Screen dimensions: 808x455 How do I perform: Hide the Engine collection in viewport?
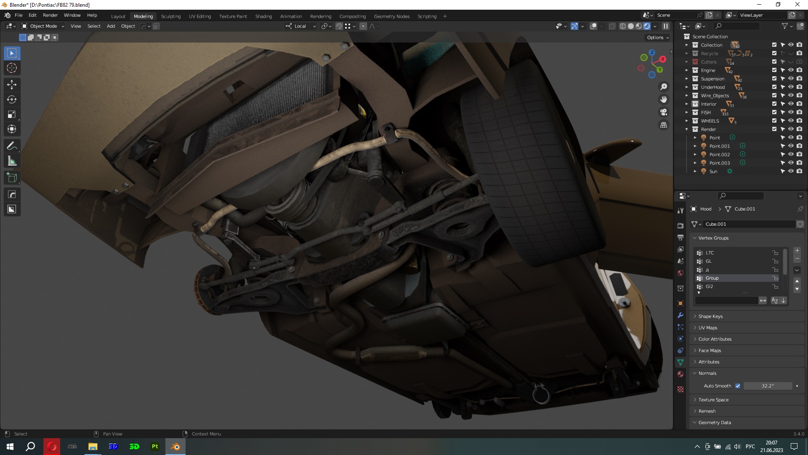[x=791, y=70]
